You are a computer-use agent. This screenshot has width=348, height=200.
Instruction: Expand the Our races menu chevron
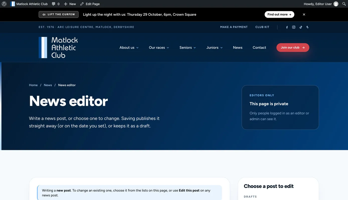pyautogui.click(x=168, y=48)
